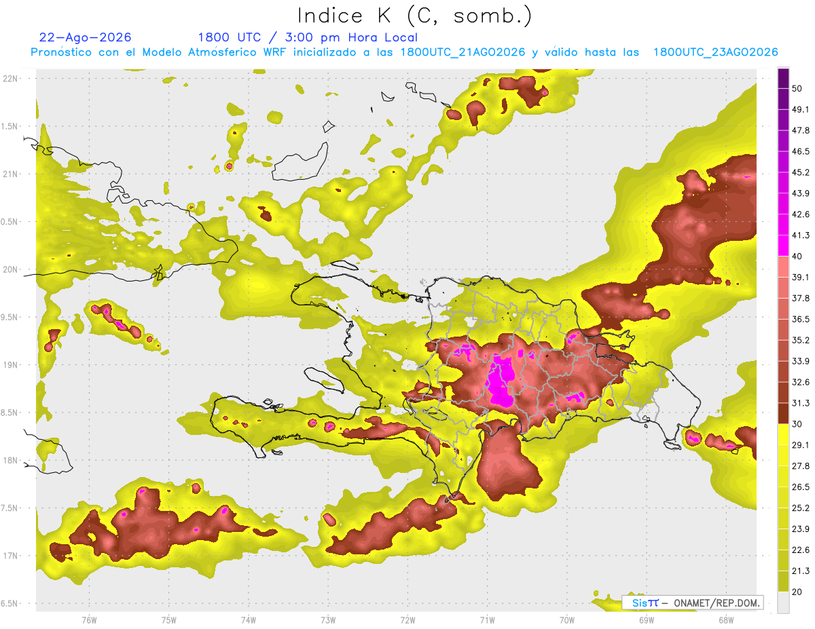Click the "76W" longitude label

pyautogui.click(x=89, y=620)
